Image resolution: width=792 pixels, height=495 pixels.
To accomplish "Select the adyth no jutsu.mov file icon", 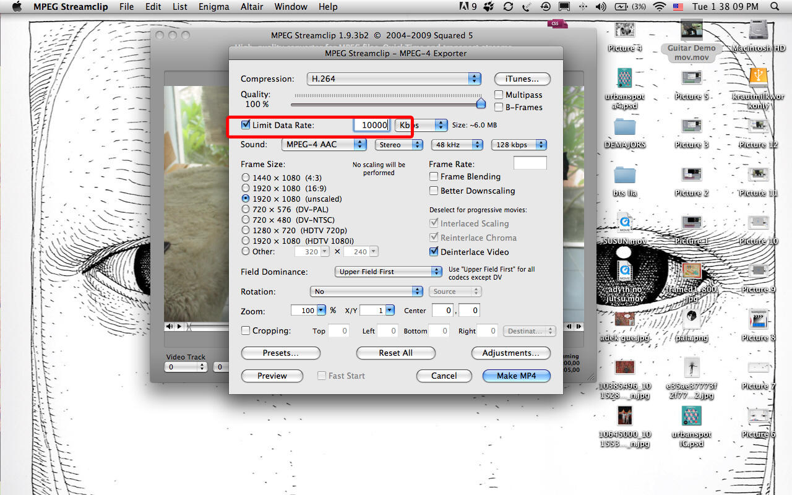I will pyautogui.click(x=624, y=270).
